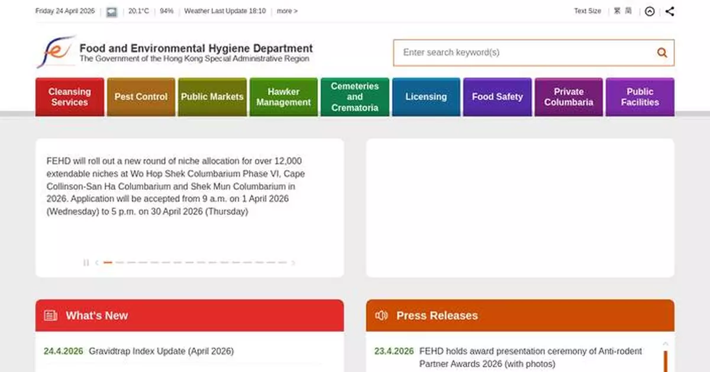Open the Pest Control section

(141, 96)
